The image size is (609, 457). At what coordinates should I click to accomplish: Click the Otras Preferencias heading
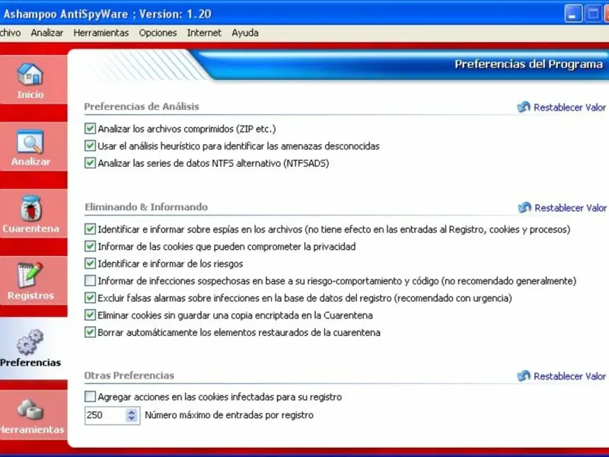tap(129, 376)
